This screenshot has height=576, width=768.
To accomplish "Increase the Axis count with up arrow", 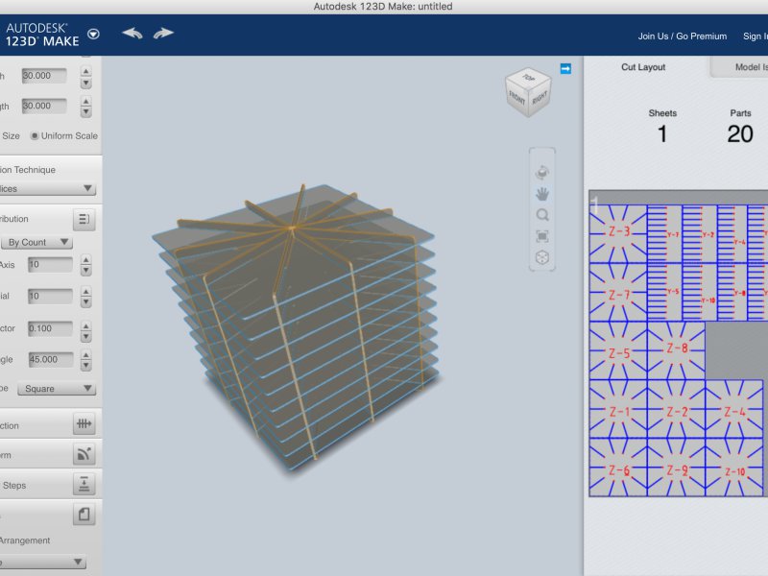I will [x=85, y=259].
